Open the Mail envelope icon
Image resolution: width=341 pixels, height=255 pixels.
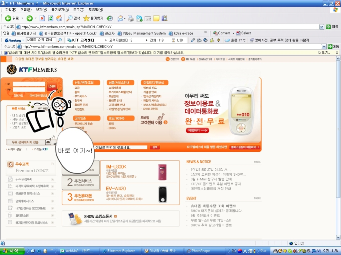click(x=120, y=19)
